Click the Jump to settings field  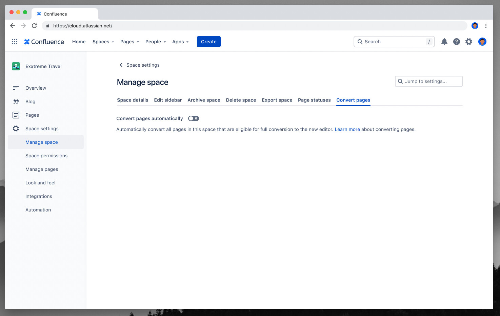point(428,81)
